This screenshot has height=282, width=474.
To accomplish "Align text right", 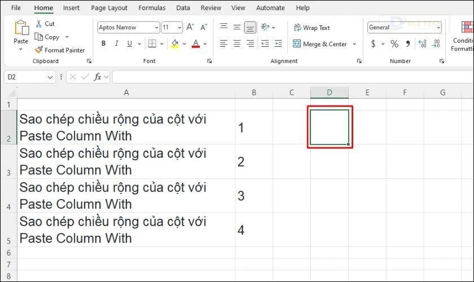I will pyautogui.click(x=251, y=44).
